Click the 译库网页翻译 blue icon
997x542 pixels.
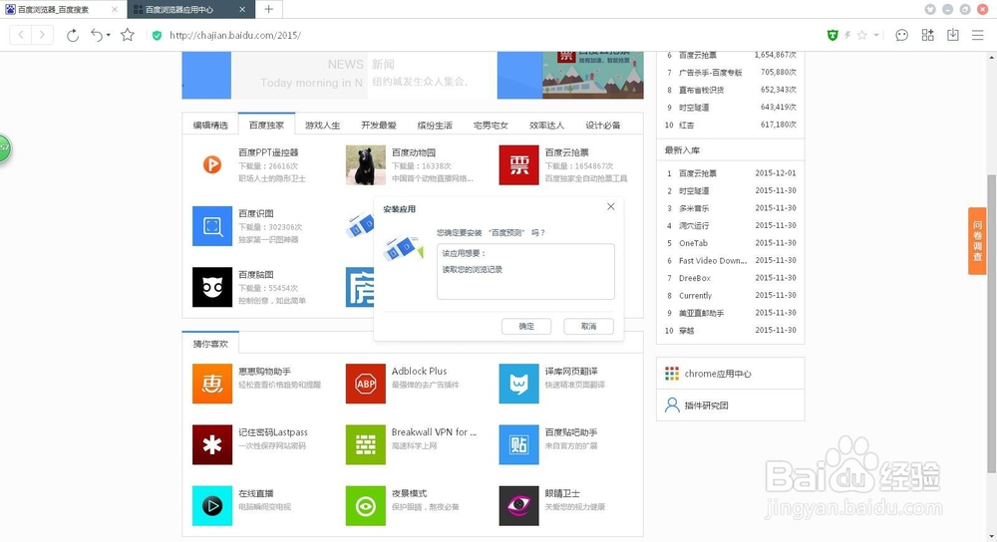pos(518,384)
